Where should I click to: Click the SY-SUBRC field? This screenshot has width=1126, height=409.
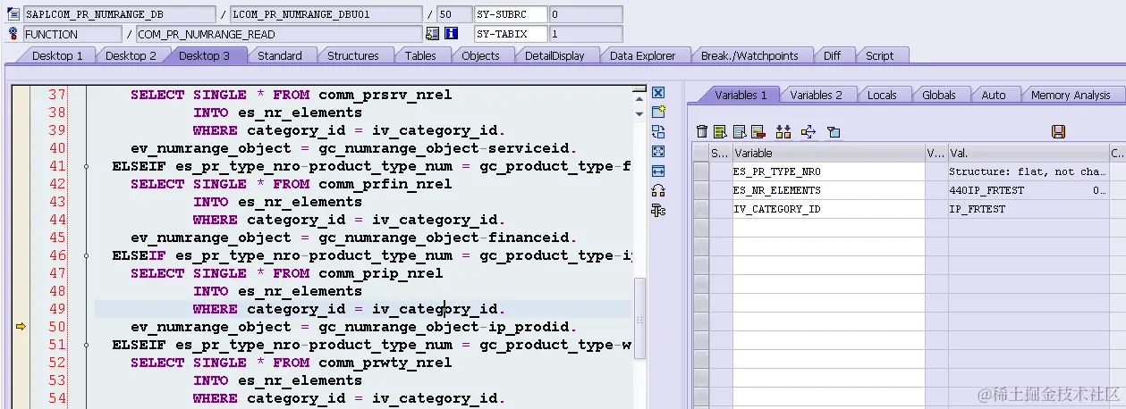[511, 14]
